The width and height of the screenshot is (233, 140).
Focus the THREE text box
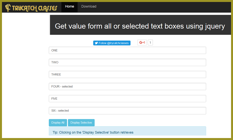[127, 74]
